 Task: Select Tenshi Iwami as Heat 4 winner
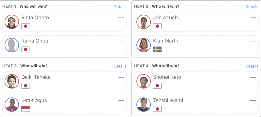click(x=196, y=105)
